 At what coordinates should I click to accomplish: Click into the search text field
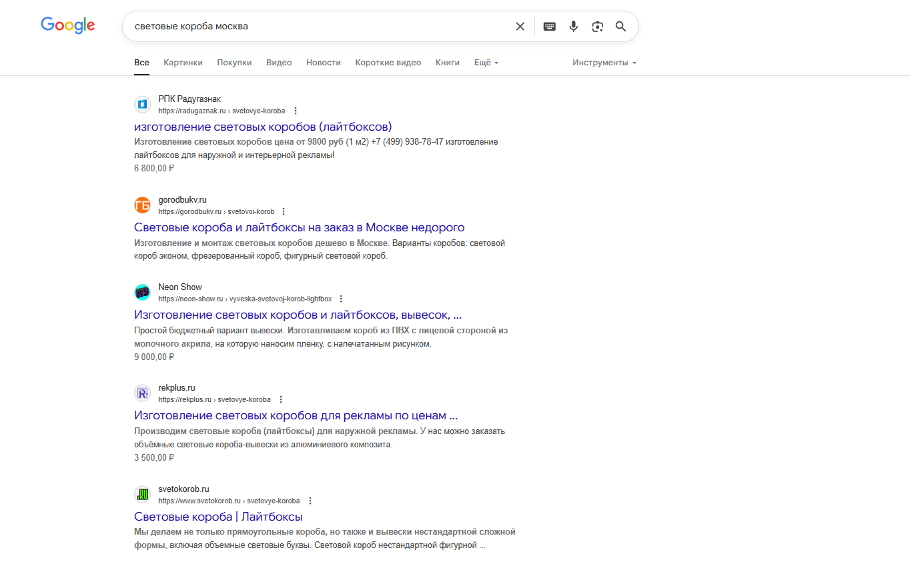point(314,27)
